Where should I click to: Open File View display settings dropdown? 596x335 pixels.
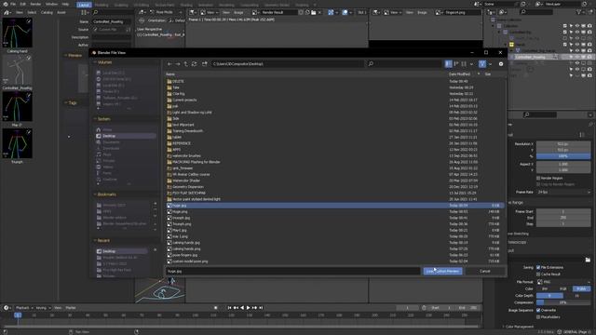coord(471,64)
